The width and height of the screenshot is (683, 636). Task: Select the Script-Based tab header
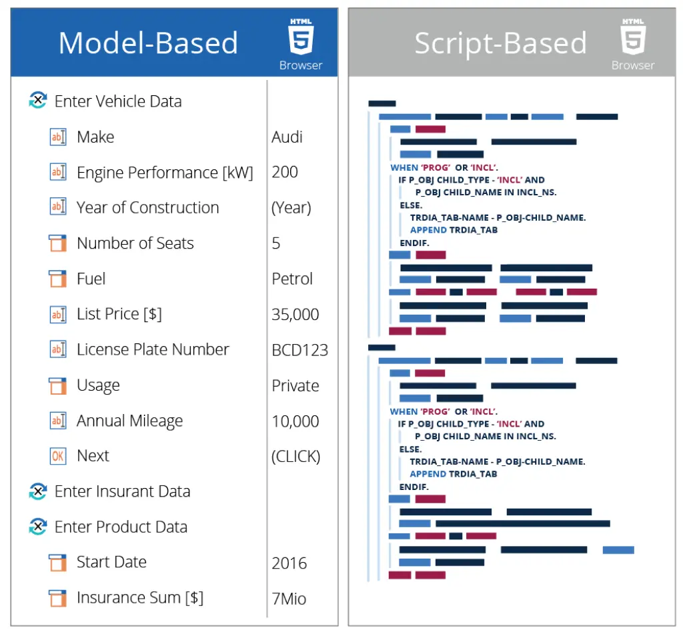pos(500,43)
